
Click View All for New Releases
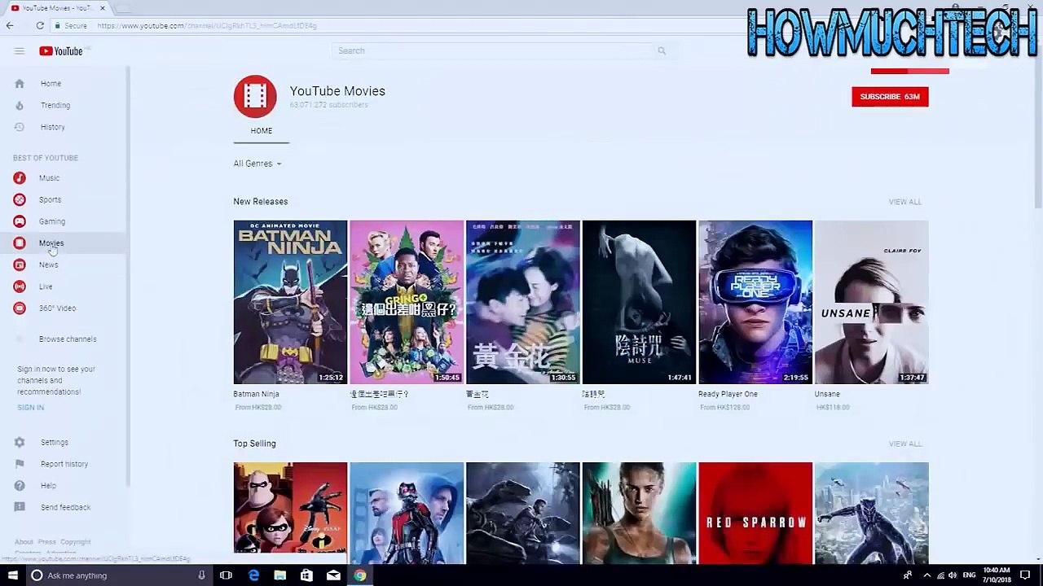pos(904,202)
